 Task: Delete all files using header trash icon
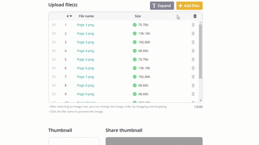click(195, 16)
